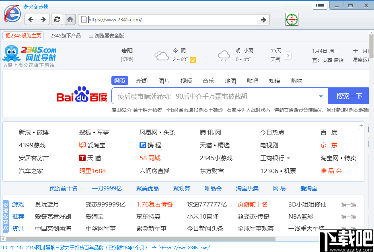Click the red 天猫 T icon
The width and height of the screenshot is (374, 252).
[82, 158]
